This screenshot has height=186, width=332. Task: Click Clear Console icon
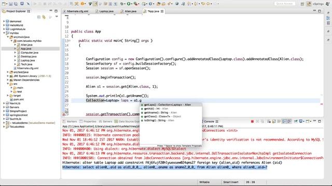tap(269, 121)
